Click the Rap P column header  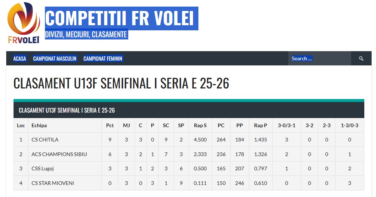(261, 125)
